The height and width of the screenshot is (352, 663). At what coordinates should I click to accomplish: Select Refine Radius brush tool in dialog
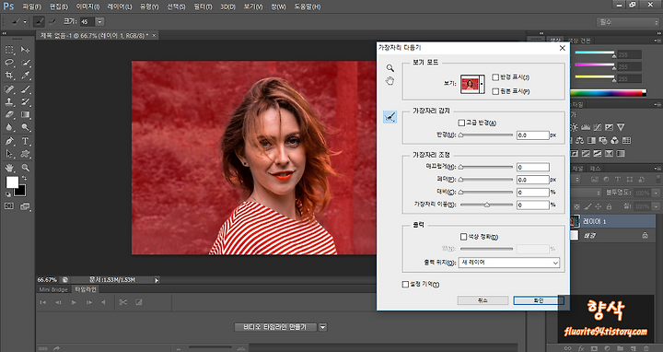(x=390, y=117)
